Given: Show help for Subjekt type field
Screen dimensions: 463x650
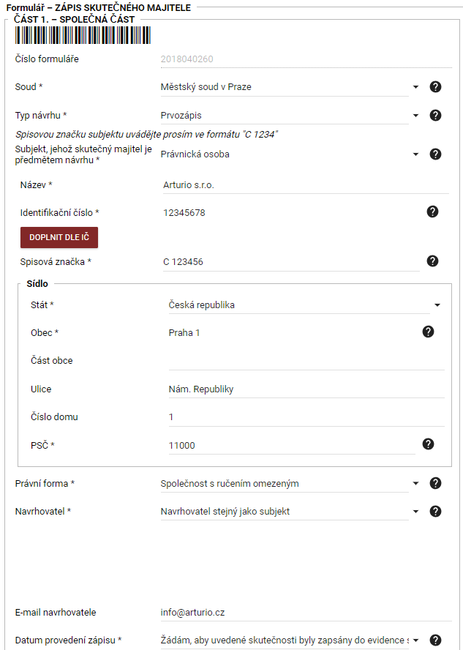Looking at the screenshot, I should pos(435,154).
